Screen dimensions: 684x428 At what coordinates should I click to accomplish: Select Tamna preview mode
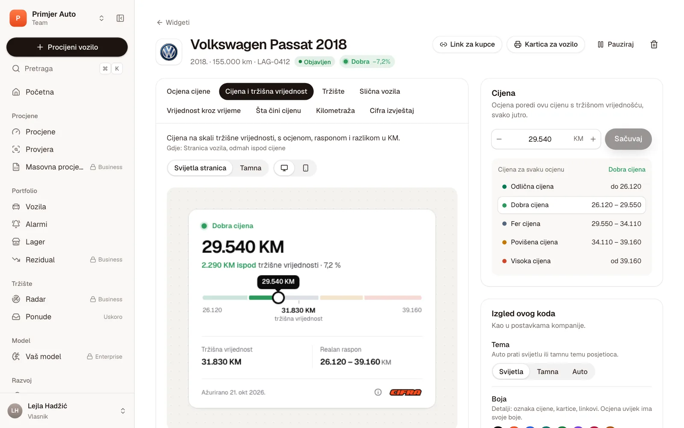coord(251,168)
